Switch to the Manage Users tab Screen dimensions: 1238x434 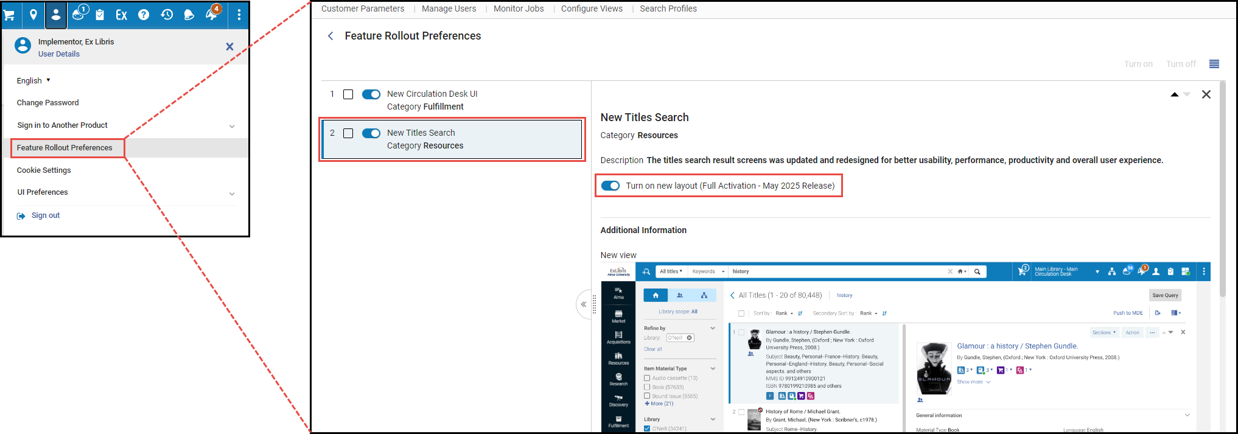449,9
